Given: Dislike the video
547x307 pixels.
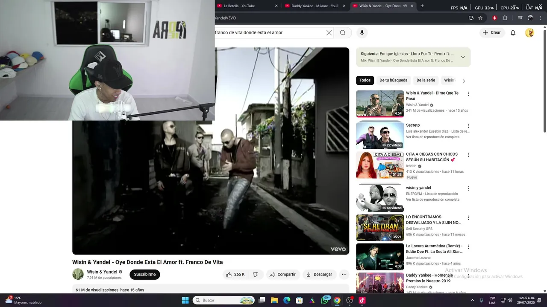Looking at the screenshot, I should [256, 275].
